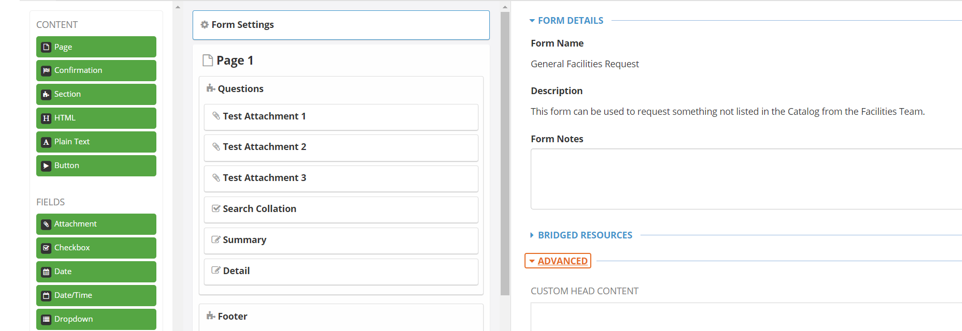Add a Plain Text element
962x331 pixels.
(96, 142)
